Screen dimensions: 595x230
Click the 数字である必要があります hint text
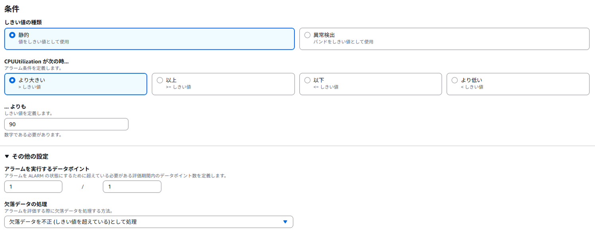point(33,135)
